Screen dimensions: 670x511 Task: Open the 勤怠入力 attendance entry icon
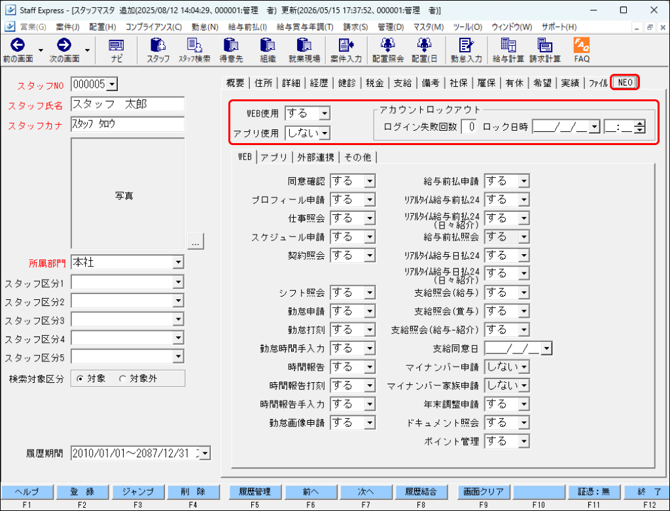[466, 50]
